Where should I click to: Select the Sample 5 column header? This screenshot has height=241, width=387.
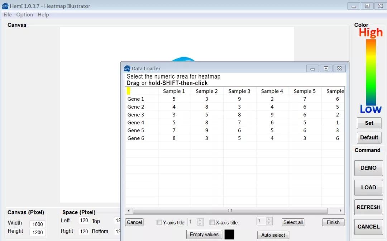305,91
